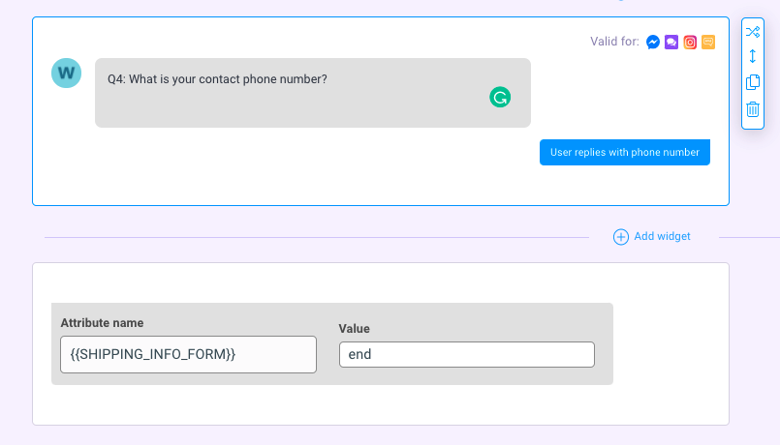Open the green Grammarly icon in message box
Image resolution: width=780 pixels, height=445 pixels.
[500, 97]
